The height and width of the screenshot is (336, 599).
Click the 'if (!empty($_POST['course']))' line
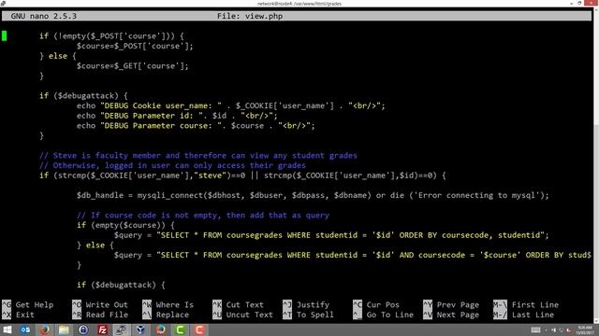coord(111,35)
